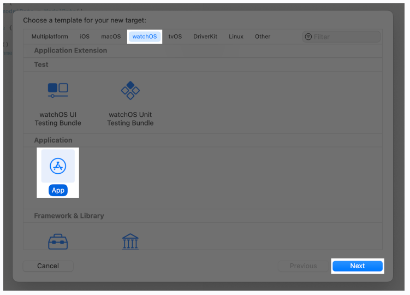410x295 pixels.
Task: Select the toolbox framework template icon
Action: 58,241
